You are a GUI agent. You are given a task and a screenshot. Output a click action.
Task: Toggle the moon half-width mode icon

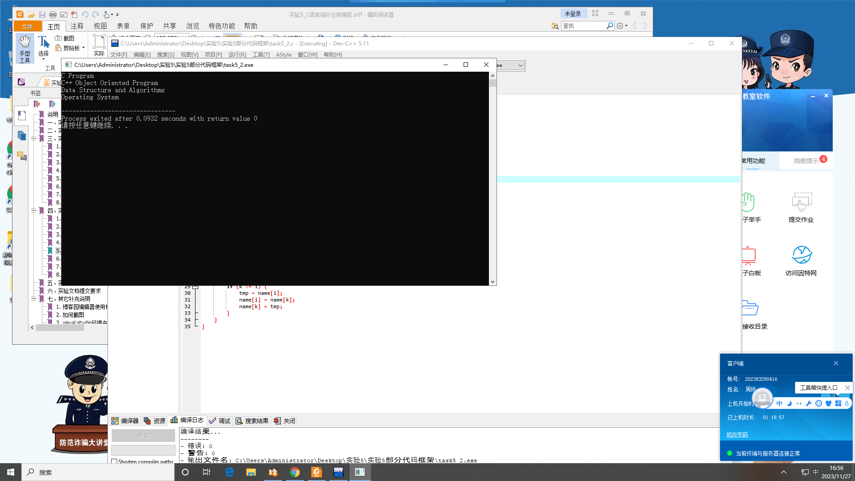click(x=789, y=404)
